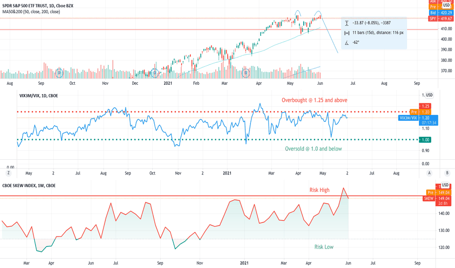Click the Z timezone button in VIX pane
This screenshot has width=455, height=268.
[8, 173]
